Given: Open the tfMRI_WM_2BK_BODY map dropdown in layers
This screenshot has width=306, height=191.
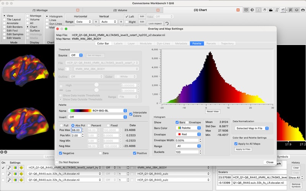Looking at the screenshot, I should (x=173, y=168).
